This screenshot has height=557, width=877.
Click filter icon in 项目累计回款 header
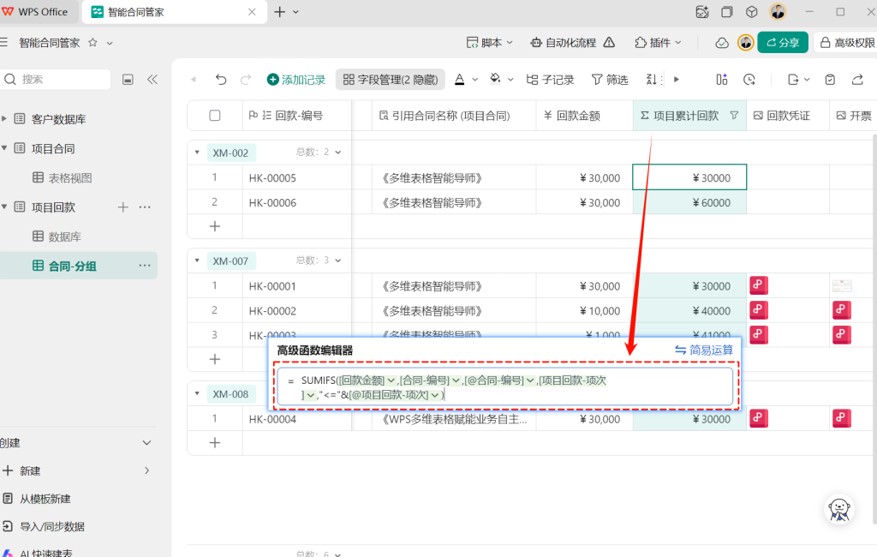pyautogui.click(x=734, y=116)
